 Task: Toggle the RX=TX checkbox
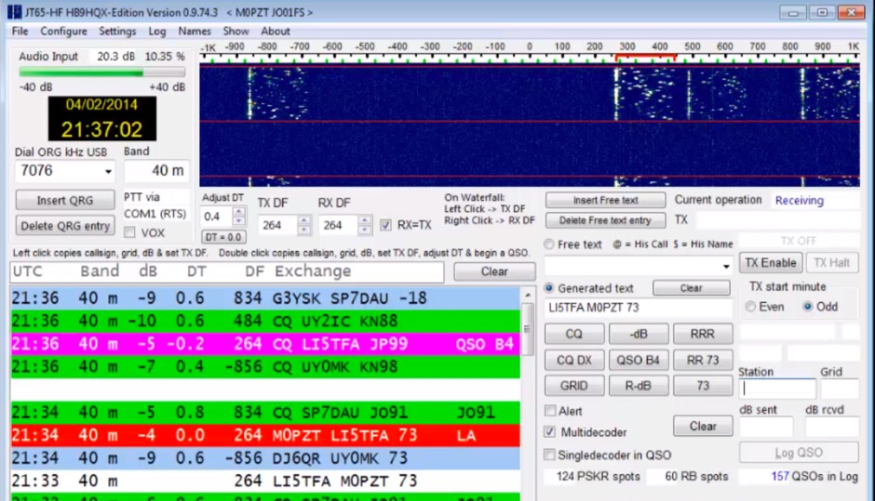coord(385,225)
